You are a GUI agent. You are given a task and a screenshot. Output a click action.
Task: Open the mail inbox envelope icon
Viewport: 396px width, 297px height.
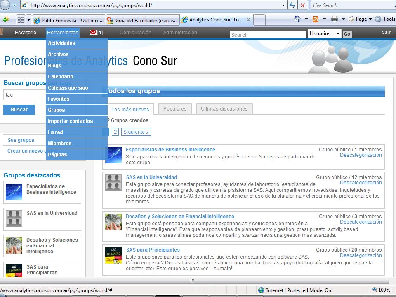point(93,32)
